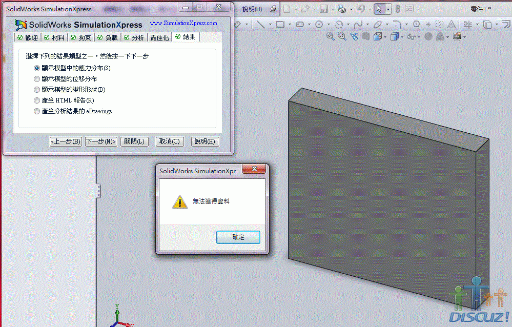Select the Circle sketch tool

[x=319, y=24]
